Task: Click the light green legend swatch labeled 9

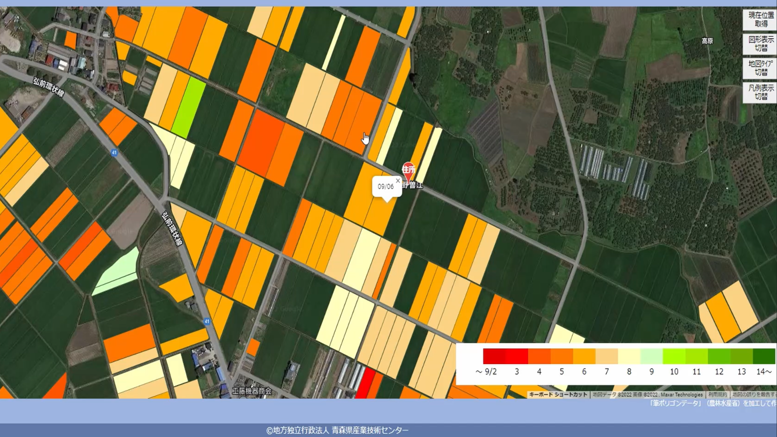Action: (652, 356)
